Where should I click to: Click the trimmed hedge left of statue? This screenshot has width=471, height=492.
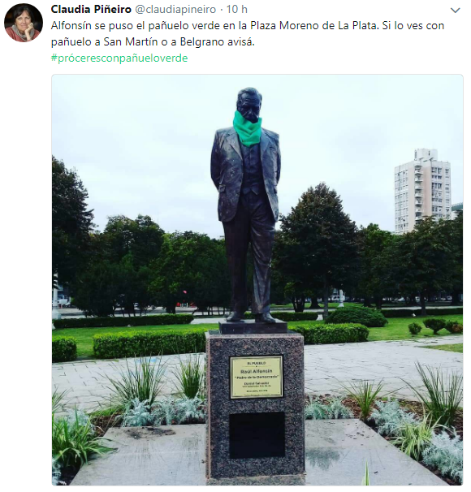point(149,344)
